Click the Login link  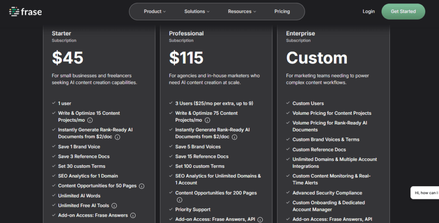tap(368, 12)
